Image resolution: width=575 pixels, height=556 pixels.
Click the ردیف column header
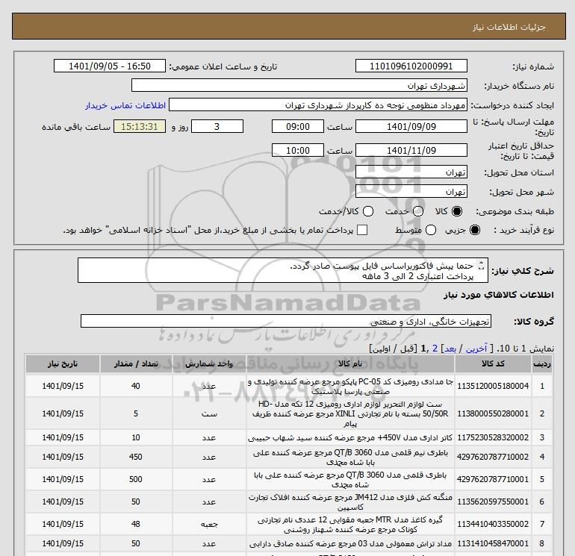(541, 363)
